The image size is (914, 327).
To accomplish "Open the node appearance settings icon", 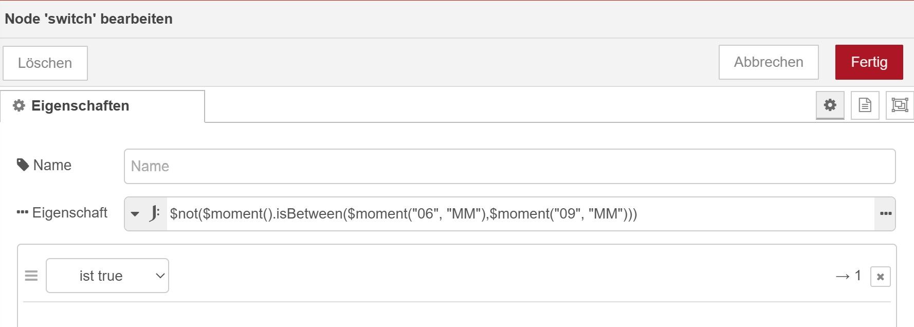I will point(899,105).
